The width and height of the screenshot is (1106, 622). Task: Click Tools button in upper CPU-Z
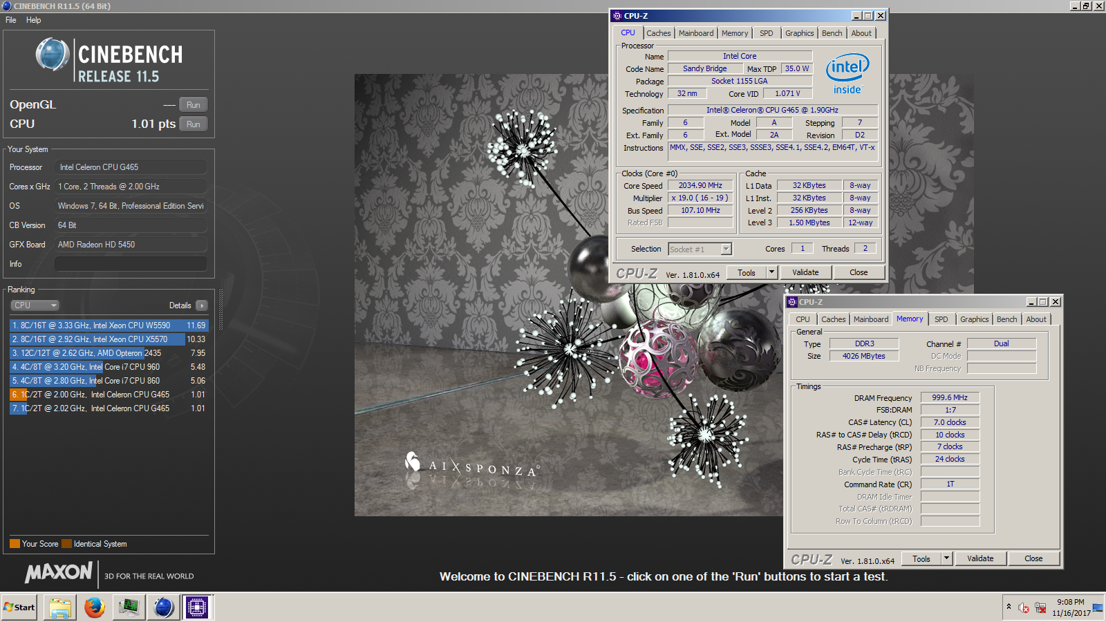pyautogui.click(x=747, y=273)
